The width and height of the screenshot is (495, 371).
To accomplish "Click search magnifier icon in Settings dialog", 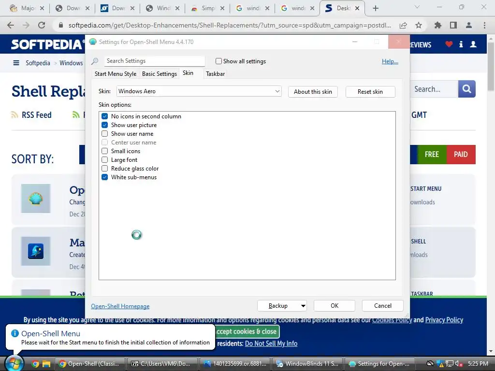I will coord(95,61).
